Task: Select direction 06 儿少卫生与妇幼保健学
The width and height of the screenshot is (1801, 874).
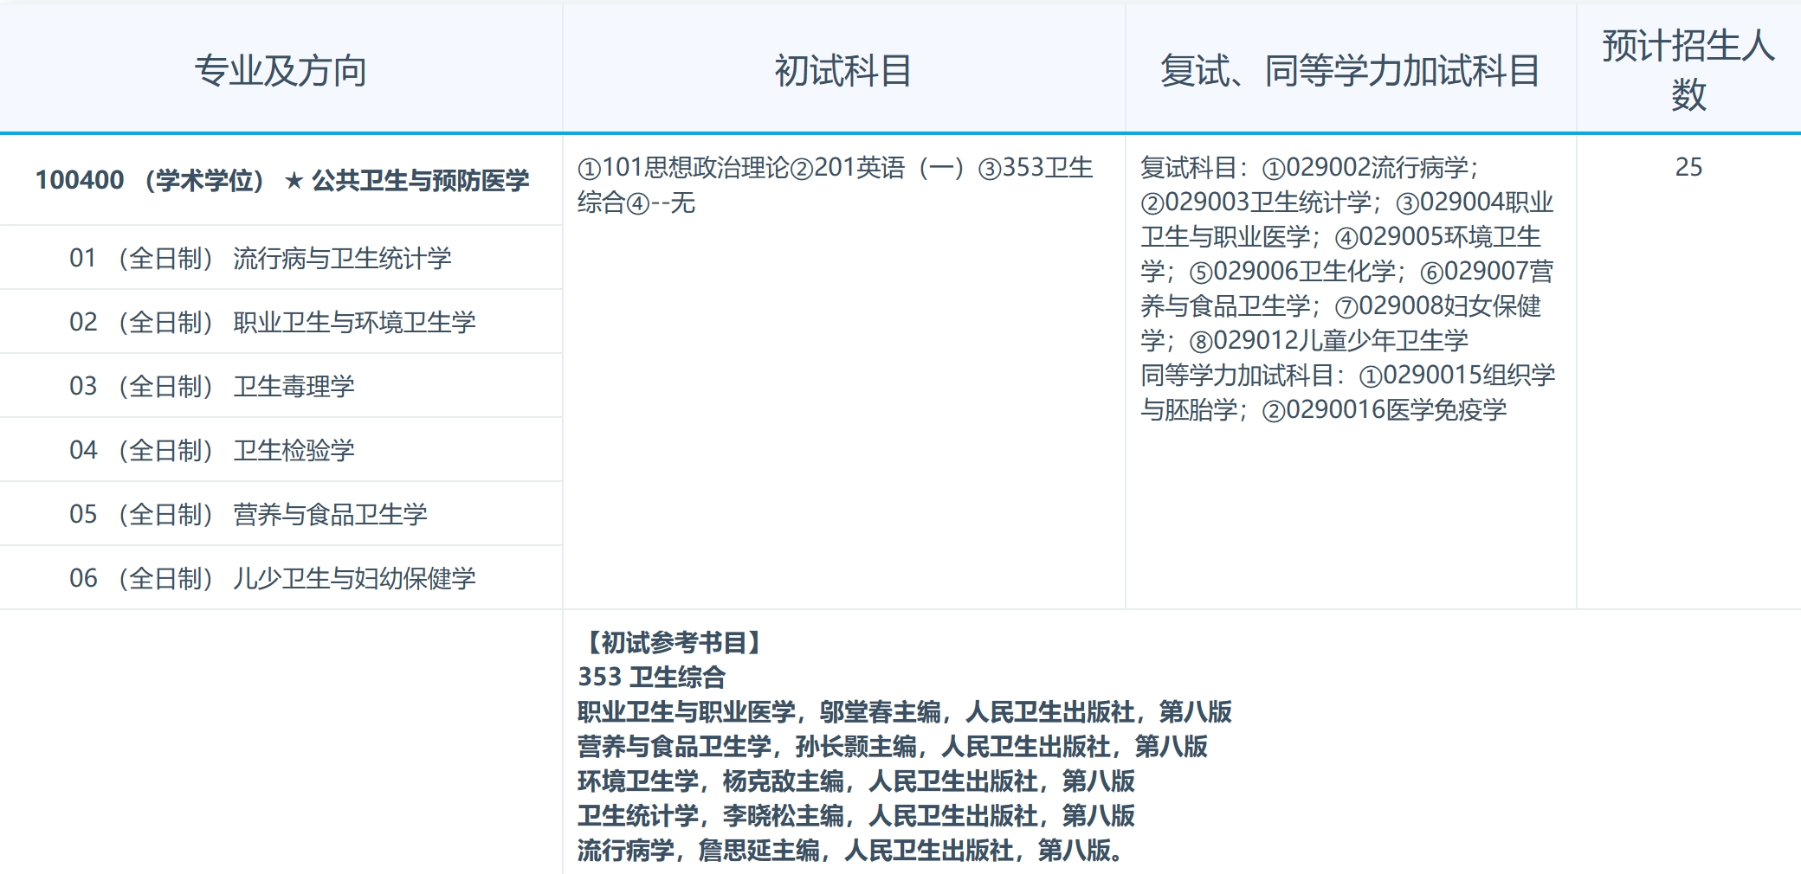Action: pos(273,577)
